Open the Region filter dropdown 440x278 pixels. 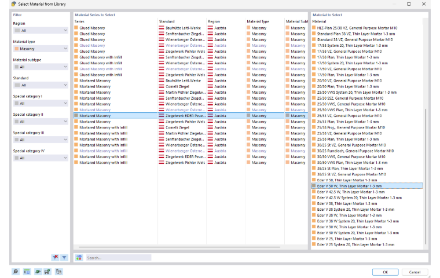tap(41, 30)
